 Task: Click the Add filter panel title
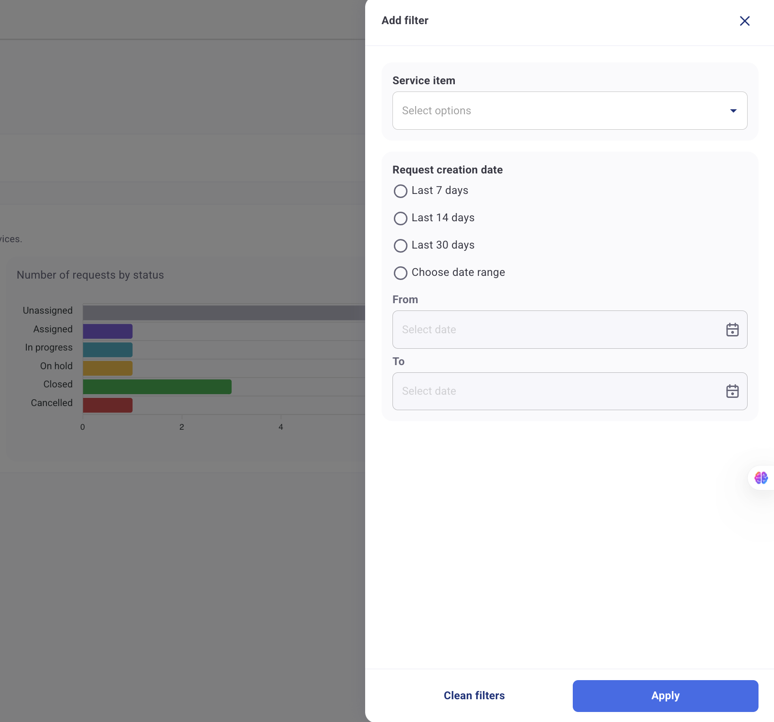[x=405, y=20]
